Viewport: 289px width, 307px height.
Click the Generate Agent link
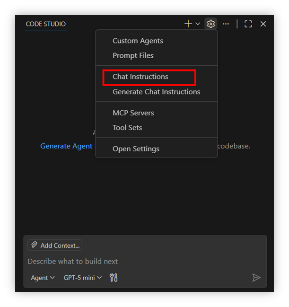[66, 146]
